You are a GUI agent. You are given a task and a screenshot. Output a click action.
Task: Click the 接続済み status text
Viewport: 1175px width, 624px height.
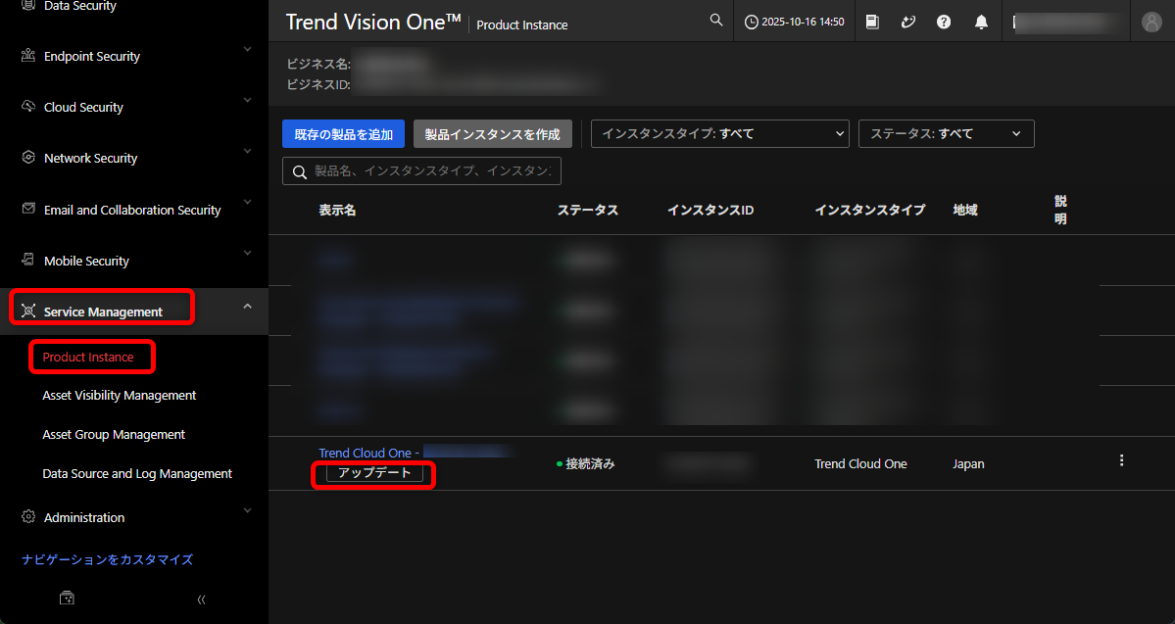pyautogui.click(x=590, y=463)
